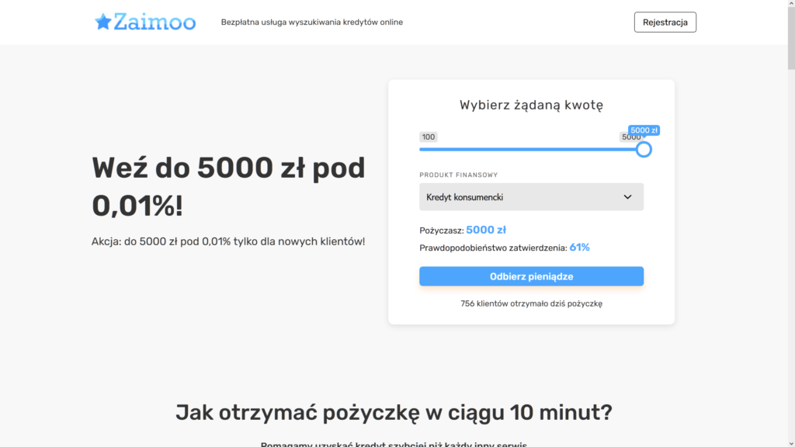This screenshot has width=795, height=447.
Task: Click the page's vertical scrollbar
Action: (790, 233)
